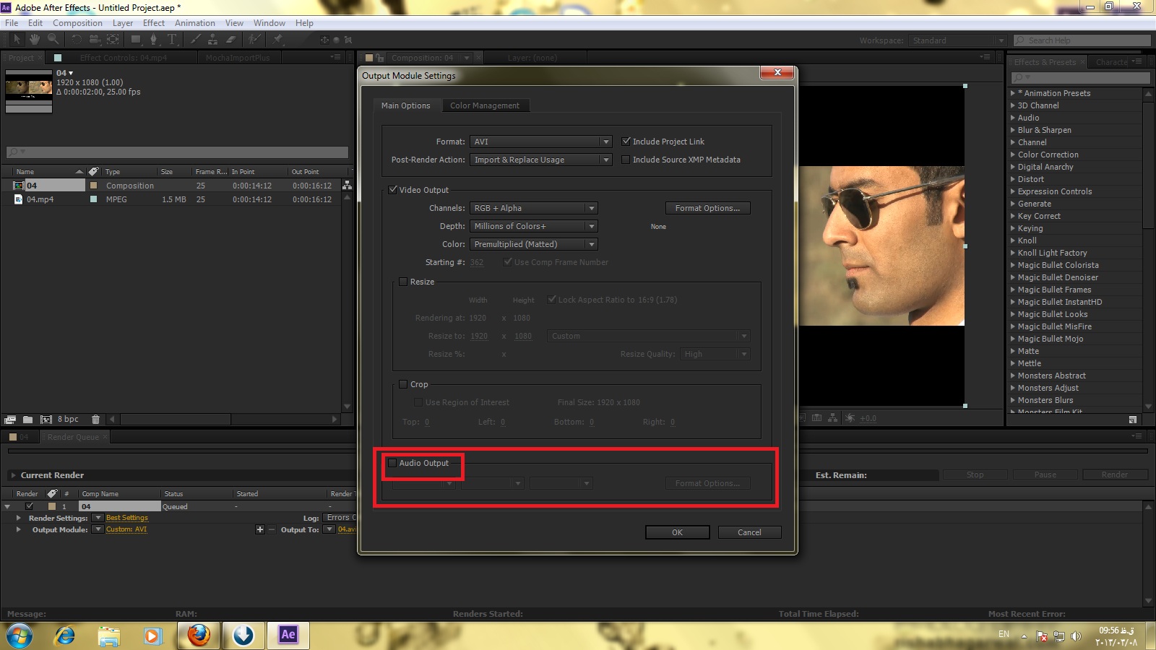
Task: Select the Hand tool
Action: pos(35,40)
